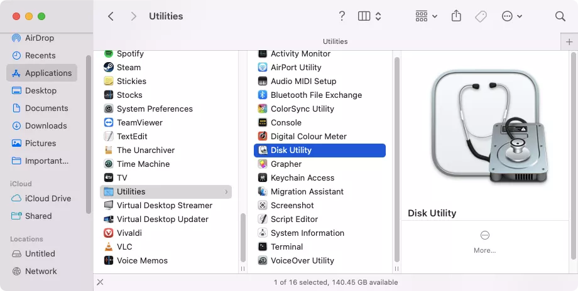Select the TeamViewer app icon
578x291 pixels.
coord(108,122)
